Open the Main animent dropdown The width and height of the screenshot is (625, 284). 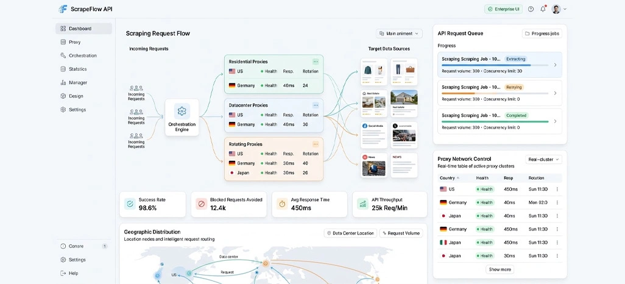point(399,34)
